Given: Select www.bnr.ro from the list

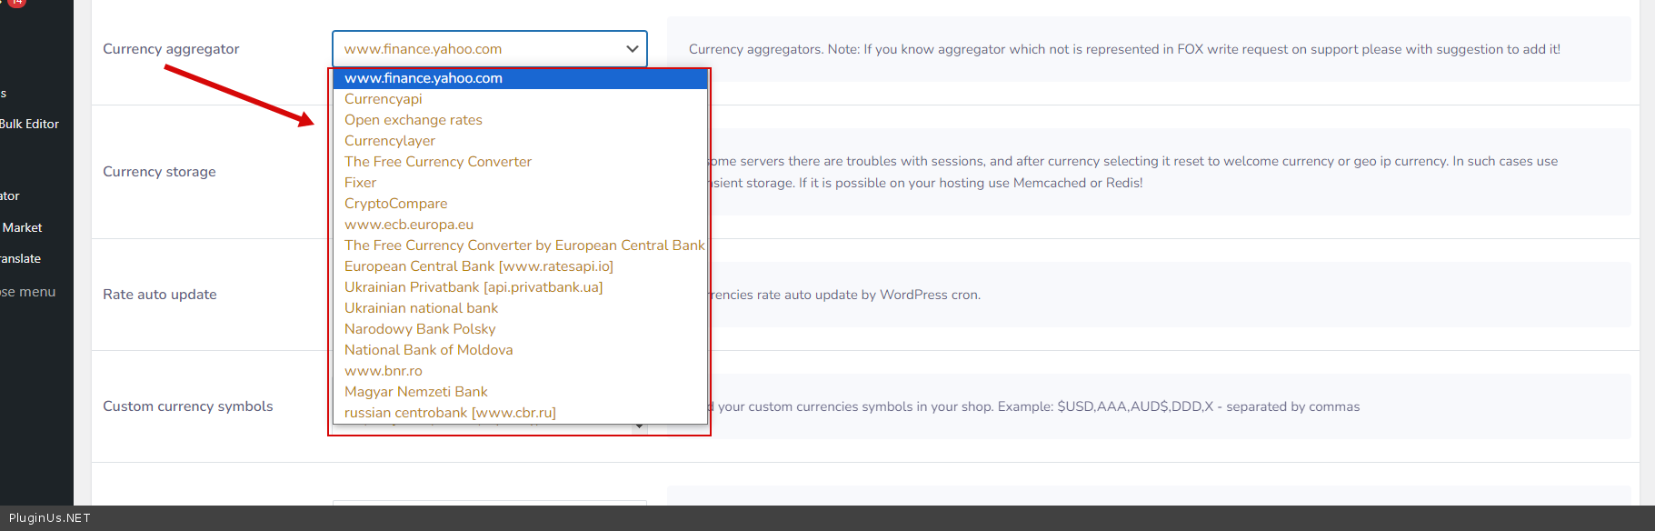Looking at the screenshot, I should [384, 371].
